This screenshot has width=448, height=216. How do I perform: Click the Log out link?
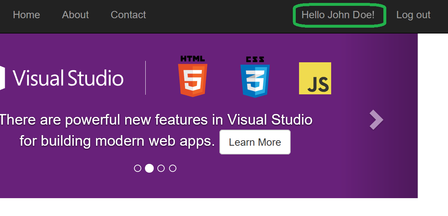(x=413, y=15)
